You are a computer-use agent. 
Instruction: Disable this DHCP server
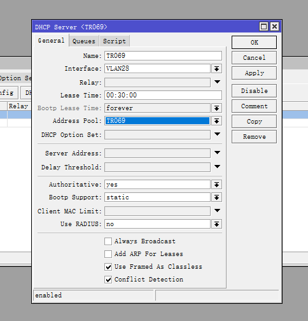click(x=254, y=91)
